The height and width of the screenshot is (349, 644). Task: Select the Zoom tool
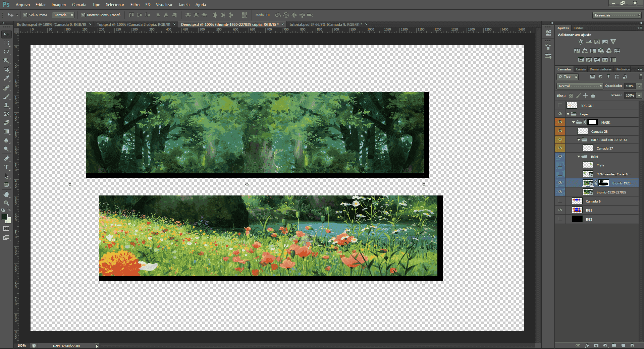[x=6, y=203]
